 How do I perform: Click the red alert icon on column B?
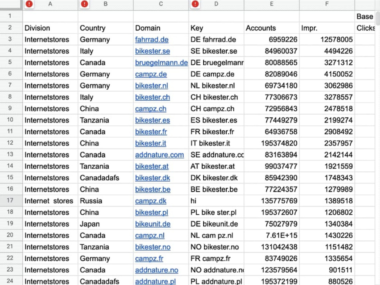[84, 4]
